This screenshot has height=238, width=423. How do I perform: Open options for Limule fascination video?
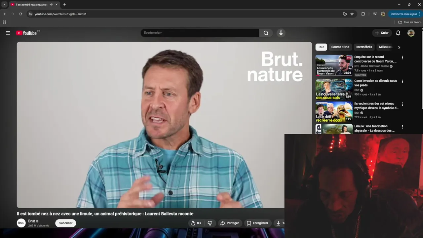(403, 127)
